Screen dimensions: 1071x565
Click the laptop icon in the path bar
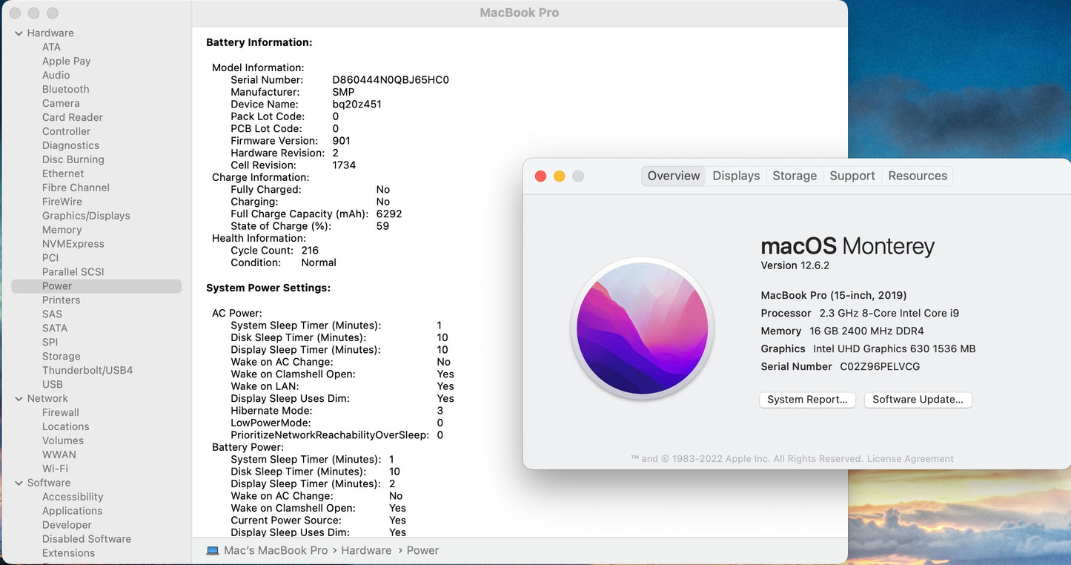213,551
